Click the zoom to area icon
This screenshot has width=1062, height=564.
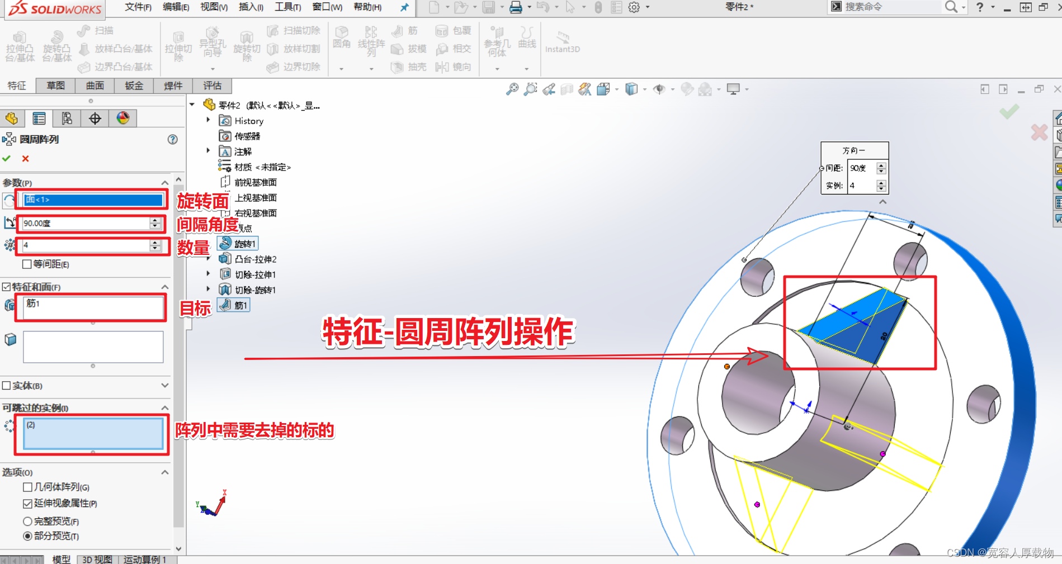pyautogui.click(x=530, y=89)
